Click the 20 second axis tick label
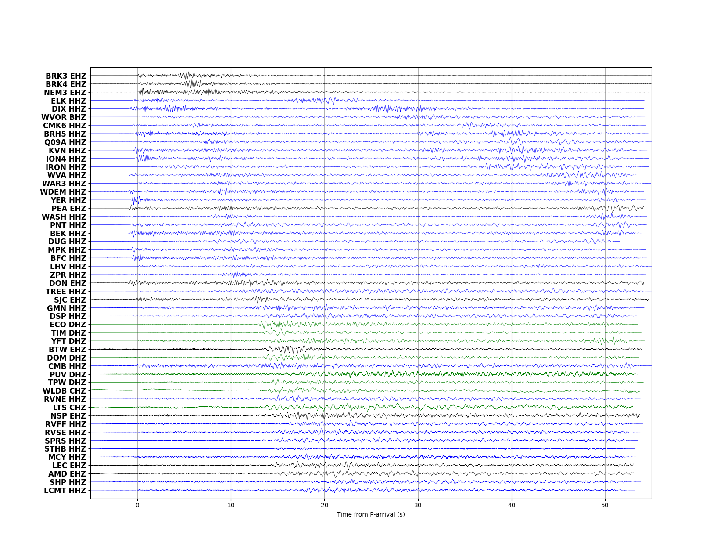This screenshot has width=724, height=560. click(324, 505)
